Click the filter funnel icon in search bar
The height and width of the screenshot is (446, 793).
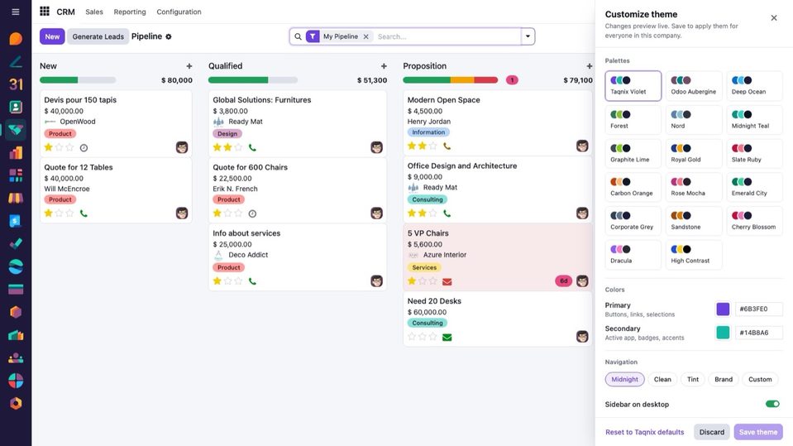[313, 36]
